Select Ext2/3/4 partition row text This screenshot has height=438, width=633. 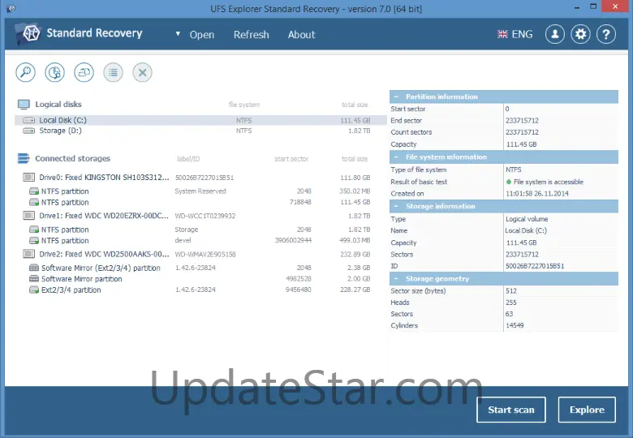coord(71,290)
